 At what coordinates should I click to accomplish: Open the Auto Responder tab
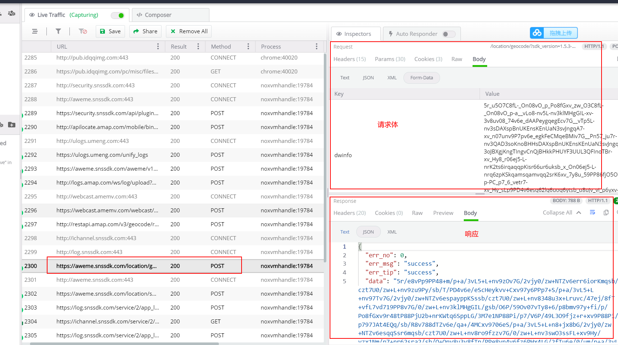click(x=422, y=34)
